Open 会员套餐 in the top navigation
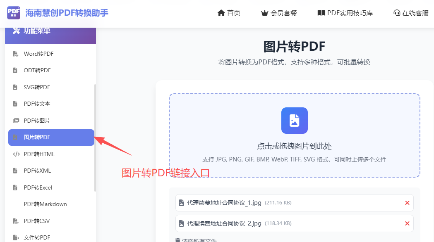 coord(284,13)
